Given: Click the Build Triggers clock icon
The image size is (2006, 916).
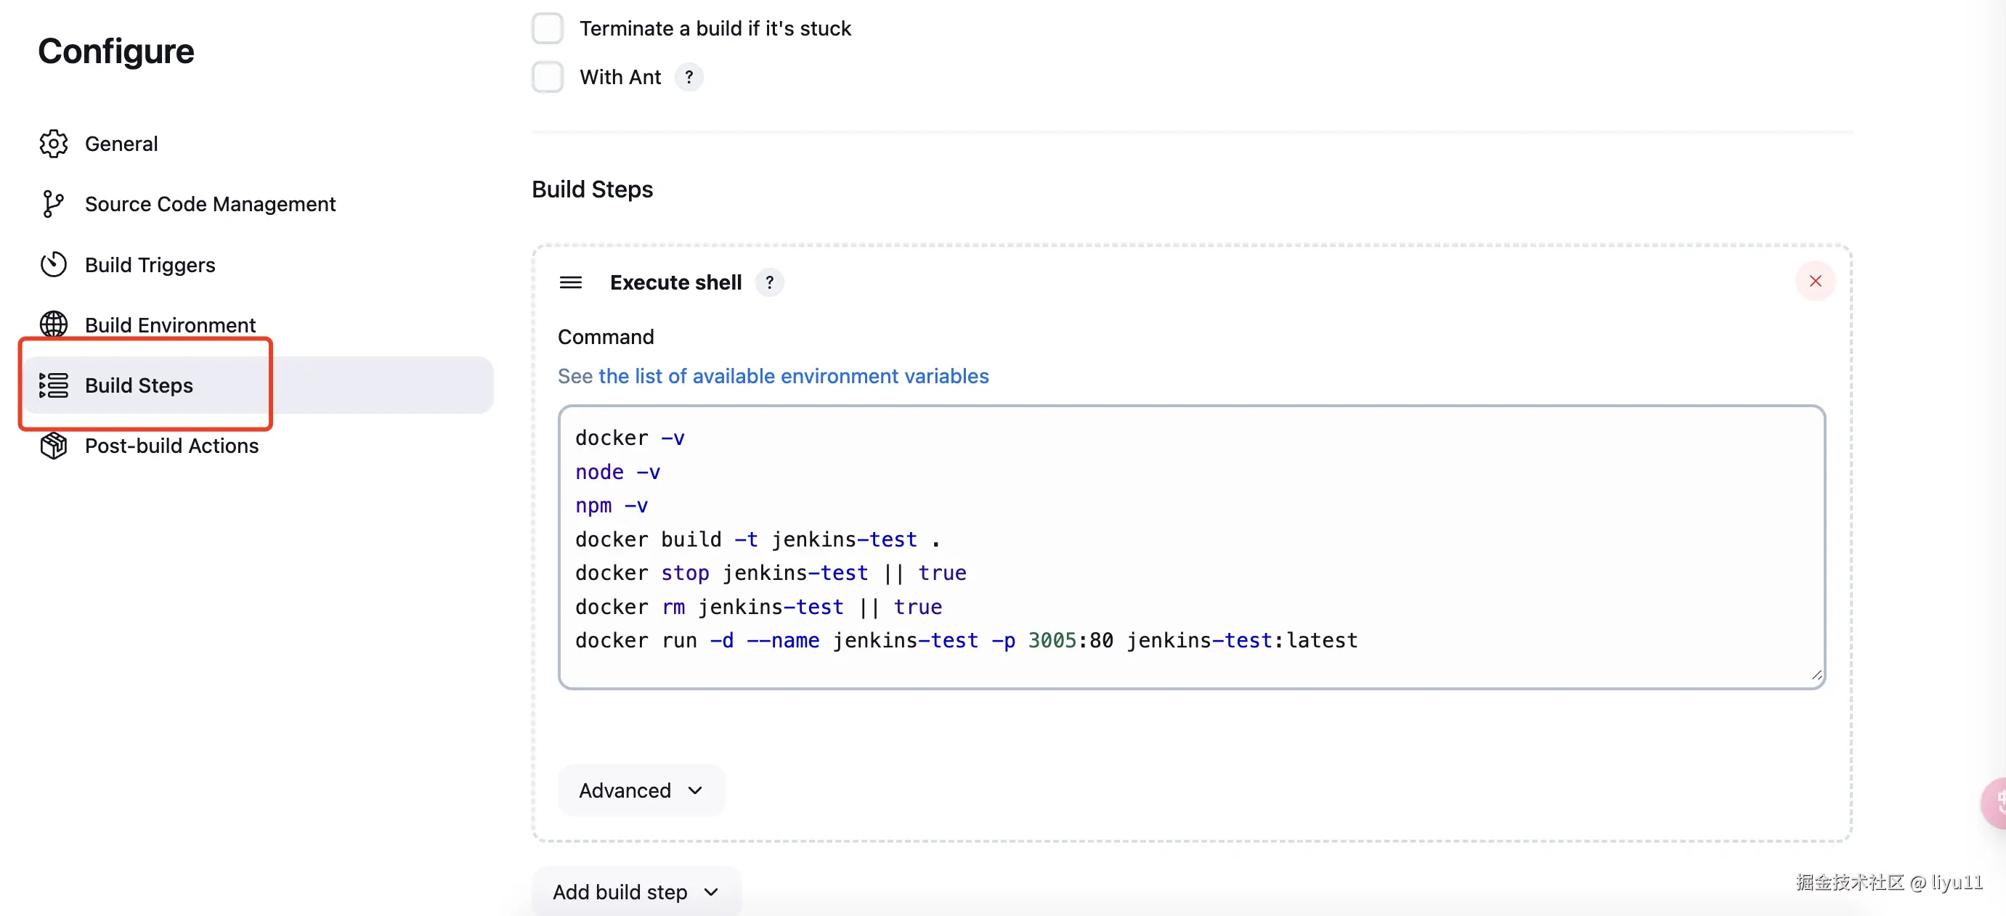Looking at the screenshot, I should coord(53,265).
